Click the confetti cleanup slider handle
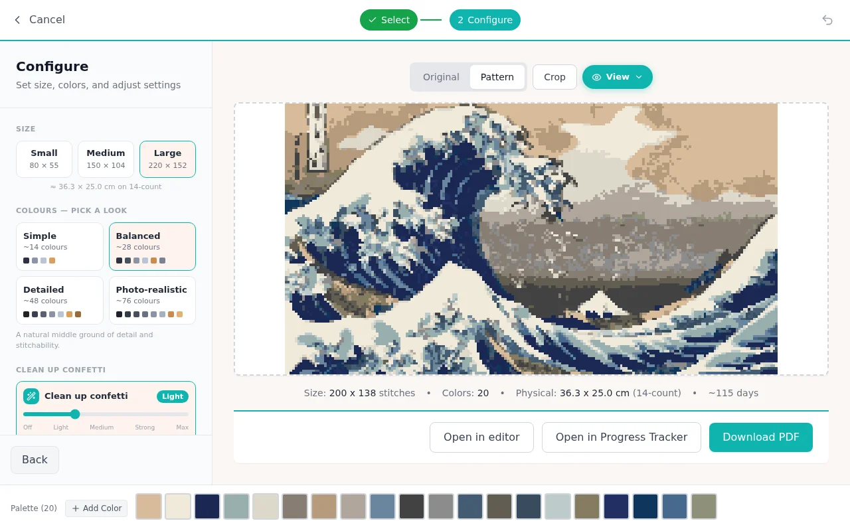This screenshot has height=531, width=850. [75, 414]
